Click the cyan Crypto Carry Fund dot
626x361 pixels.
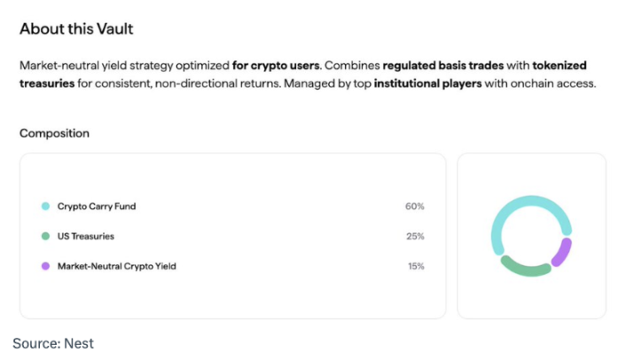coord(45,206)
